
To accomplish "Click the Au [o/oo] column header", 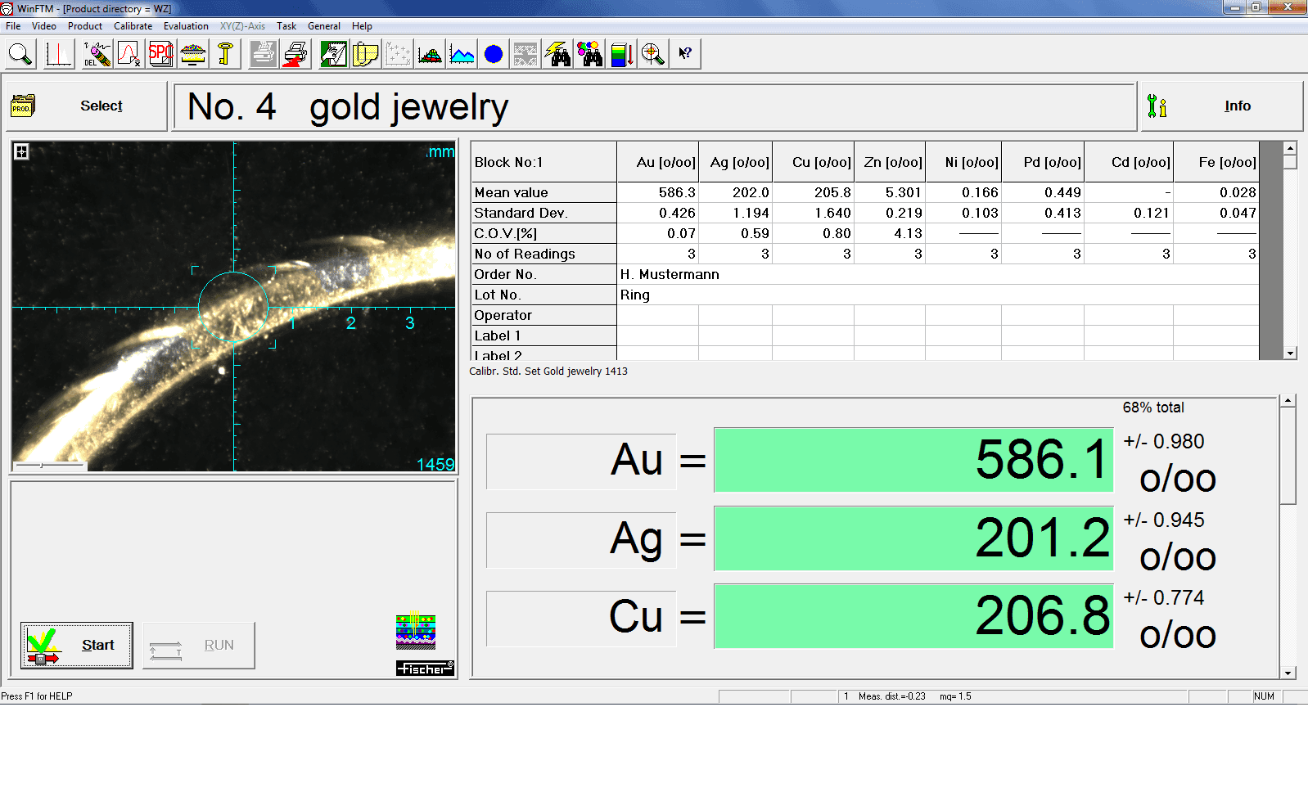I will click(658, 162).
